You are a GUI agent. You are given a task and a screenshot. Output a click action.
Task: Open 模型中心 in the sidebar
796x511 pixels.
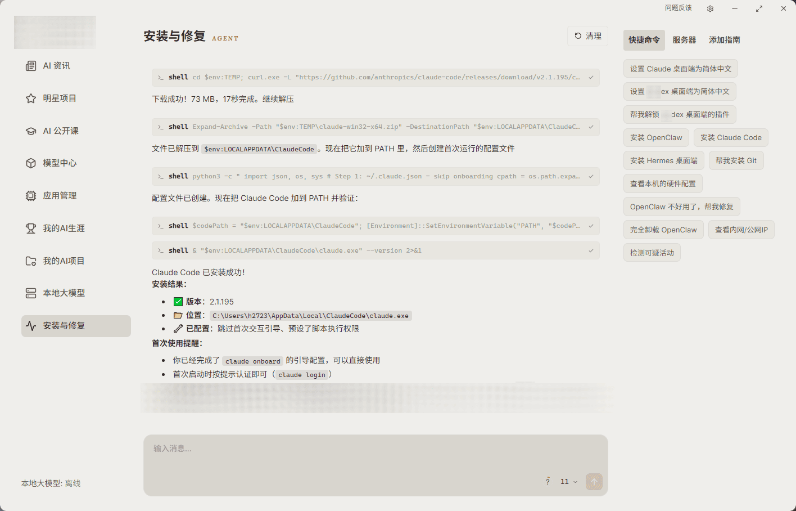click(76, 163)
